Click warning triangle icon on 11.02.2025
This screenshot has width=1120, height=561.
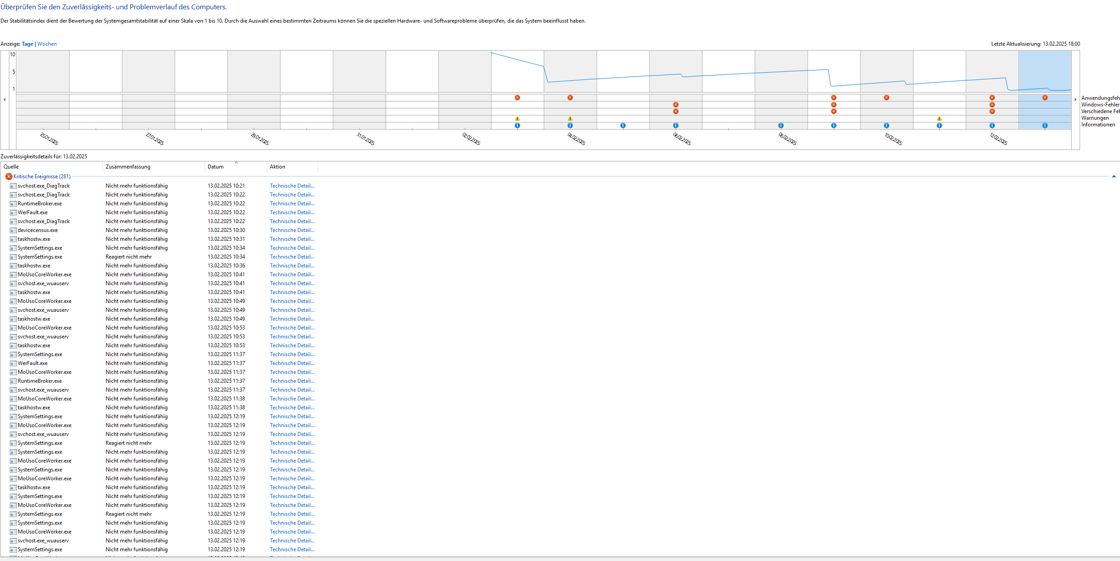939,118
